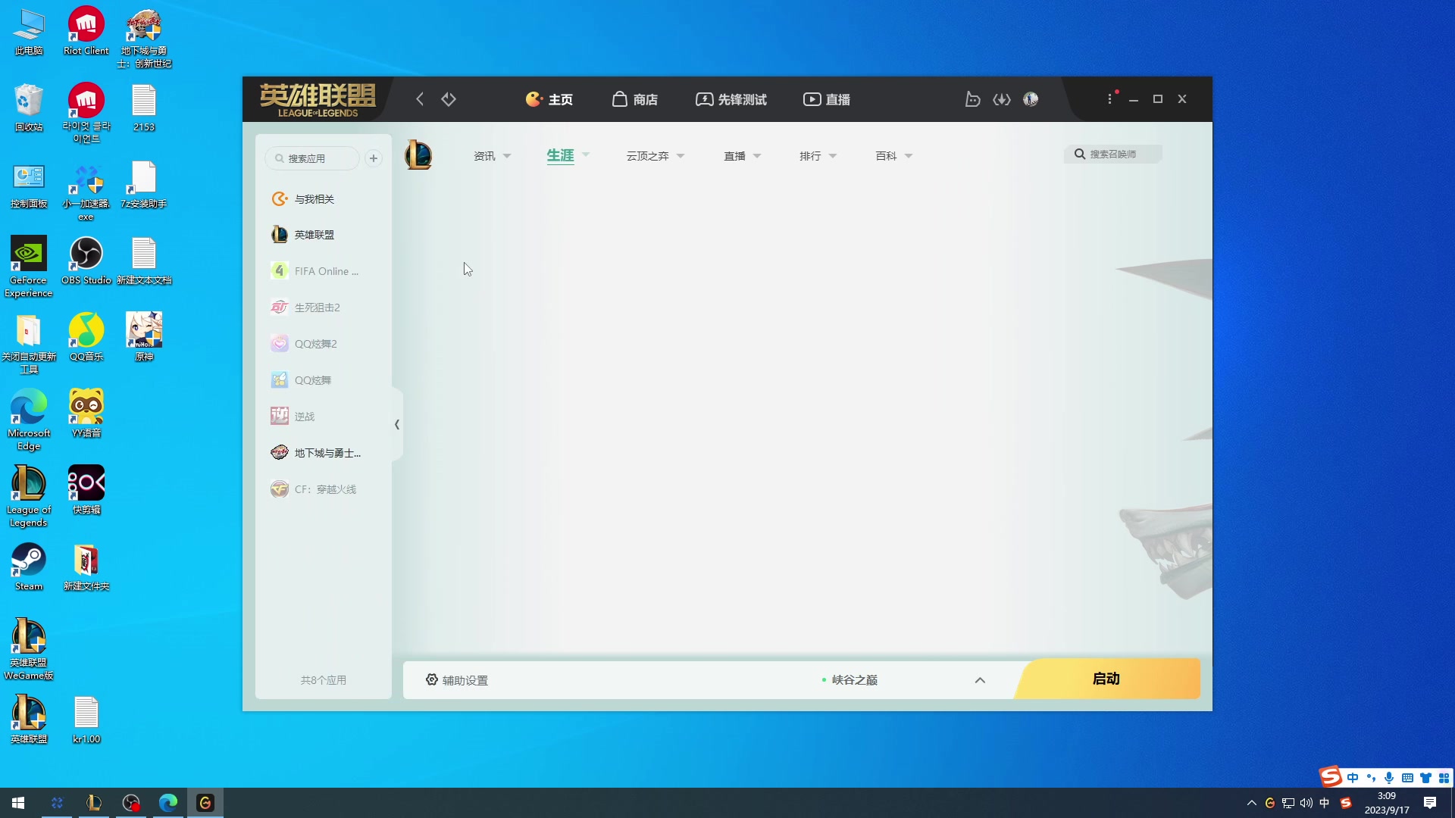Open the download manager icon in header
This screenshot has height=818, width=1455.
(x=1002, y=99)
